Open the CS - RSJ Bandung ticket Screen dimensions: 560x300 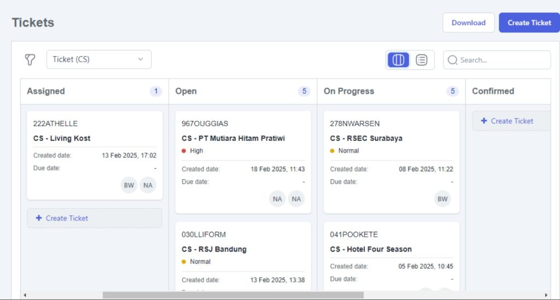(x=214, y=249)
